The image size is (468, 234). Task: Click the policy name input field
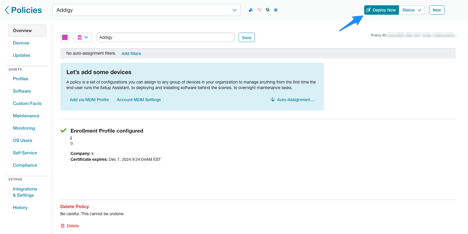coord(166,37)
